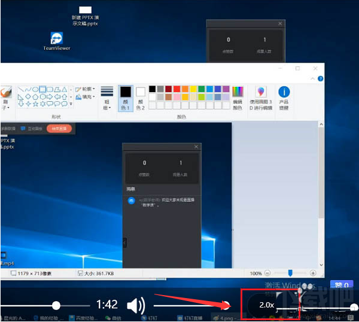Click the Product Alert info icon
The width and height of the screenshot is (359, 322).
click(284, 92)
